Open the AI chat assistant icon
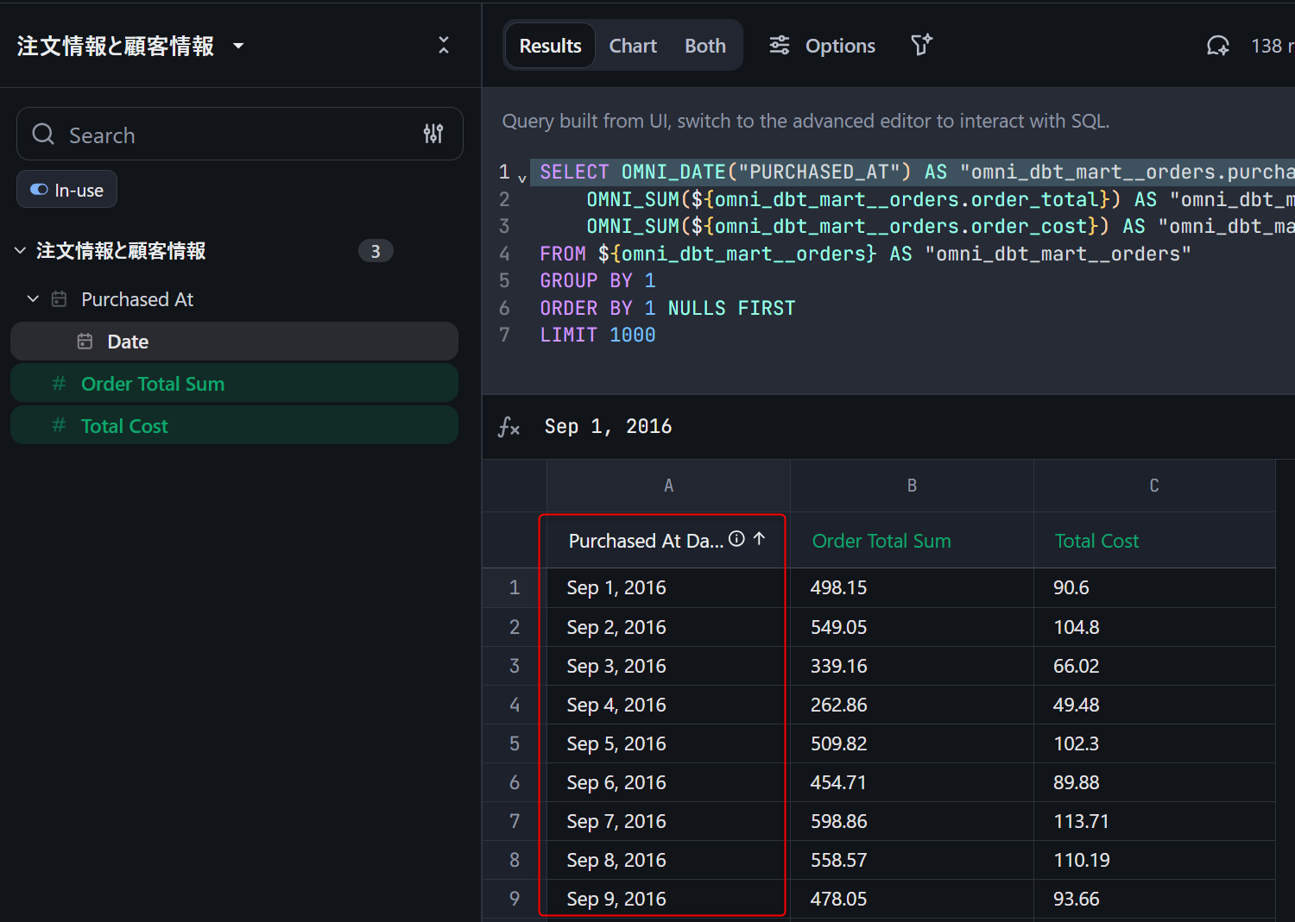The height and width of the screenshot is (922, 1295). tap(1217, 46)
